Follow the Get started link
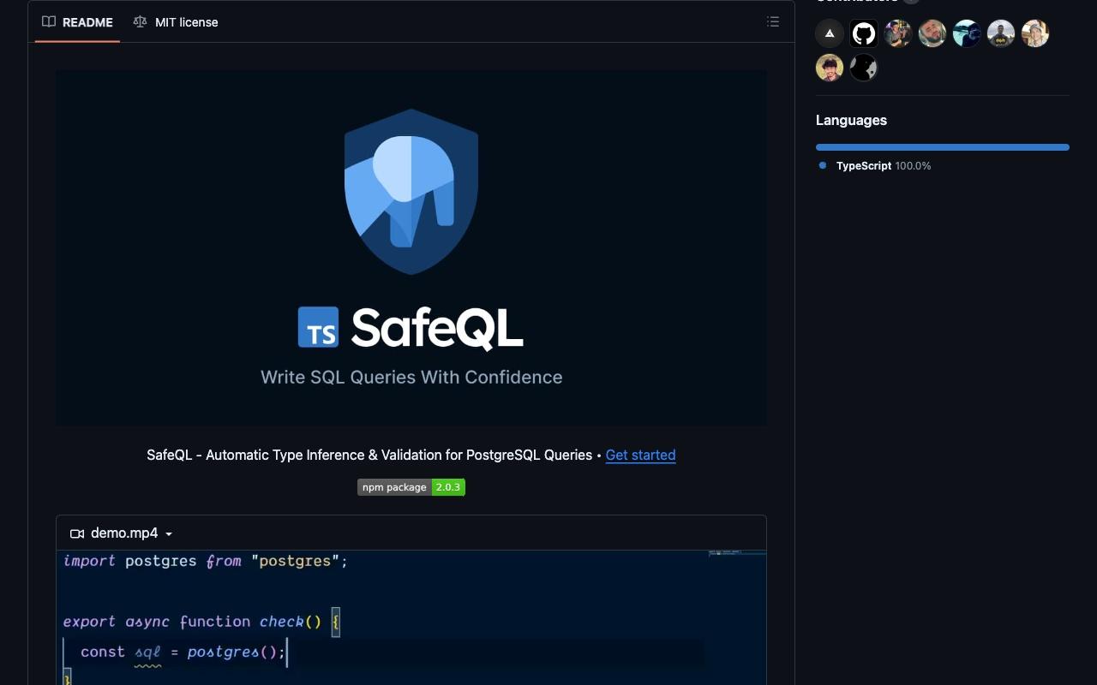 pyautogui.click(x=640, y=455)
